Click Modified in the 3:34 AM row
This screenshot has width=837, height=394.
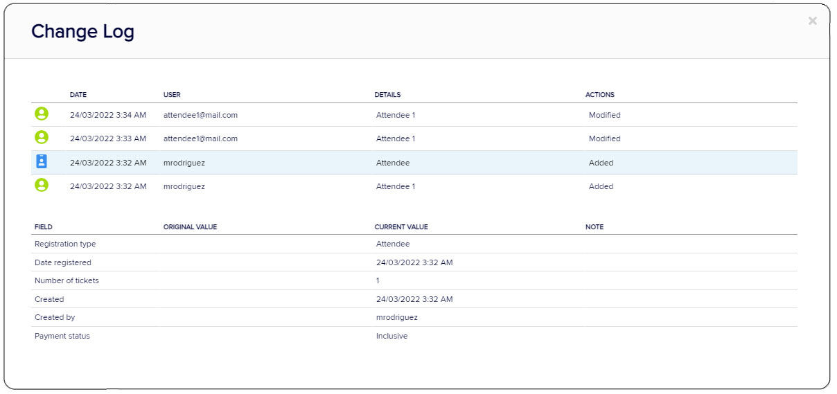605,115
